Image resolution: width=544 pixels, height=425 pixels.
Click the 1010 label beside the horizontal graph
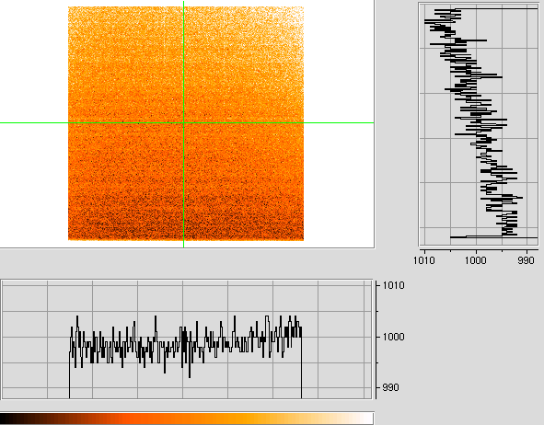pos(393,285)
